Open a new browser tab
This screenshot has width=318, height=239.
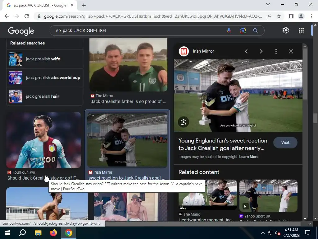click(84, 5)
